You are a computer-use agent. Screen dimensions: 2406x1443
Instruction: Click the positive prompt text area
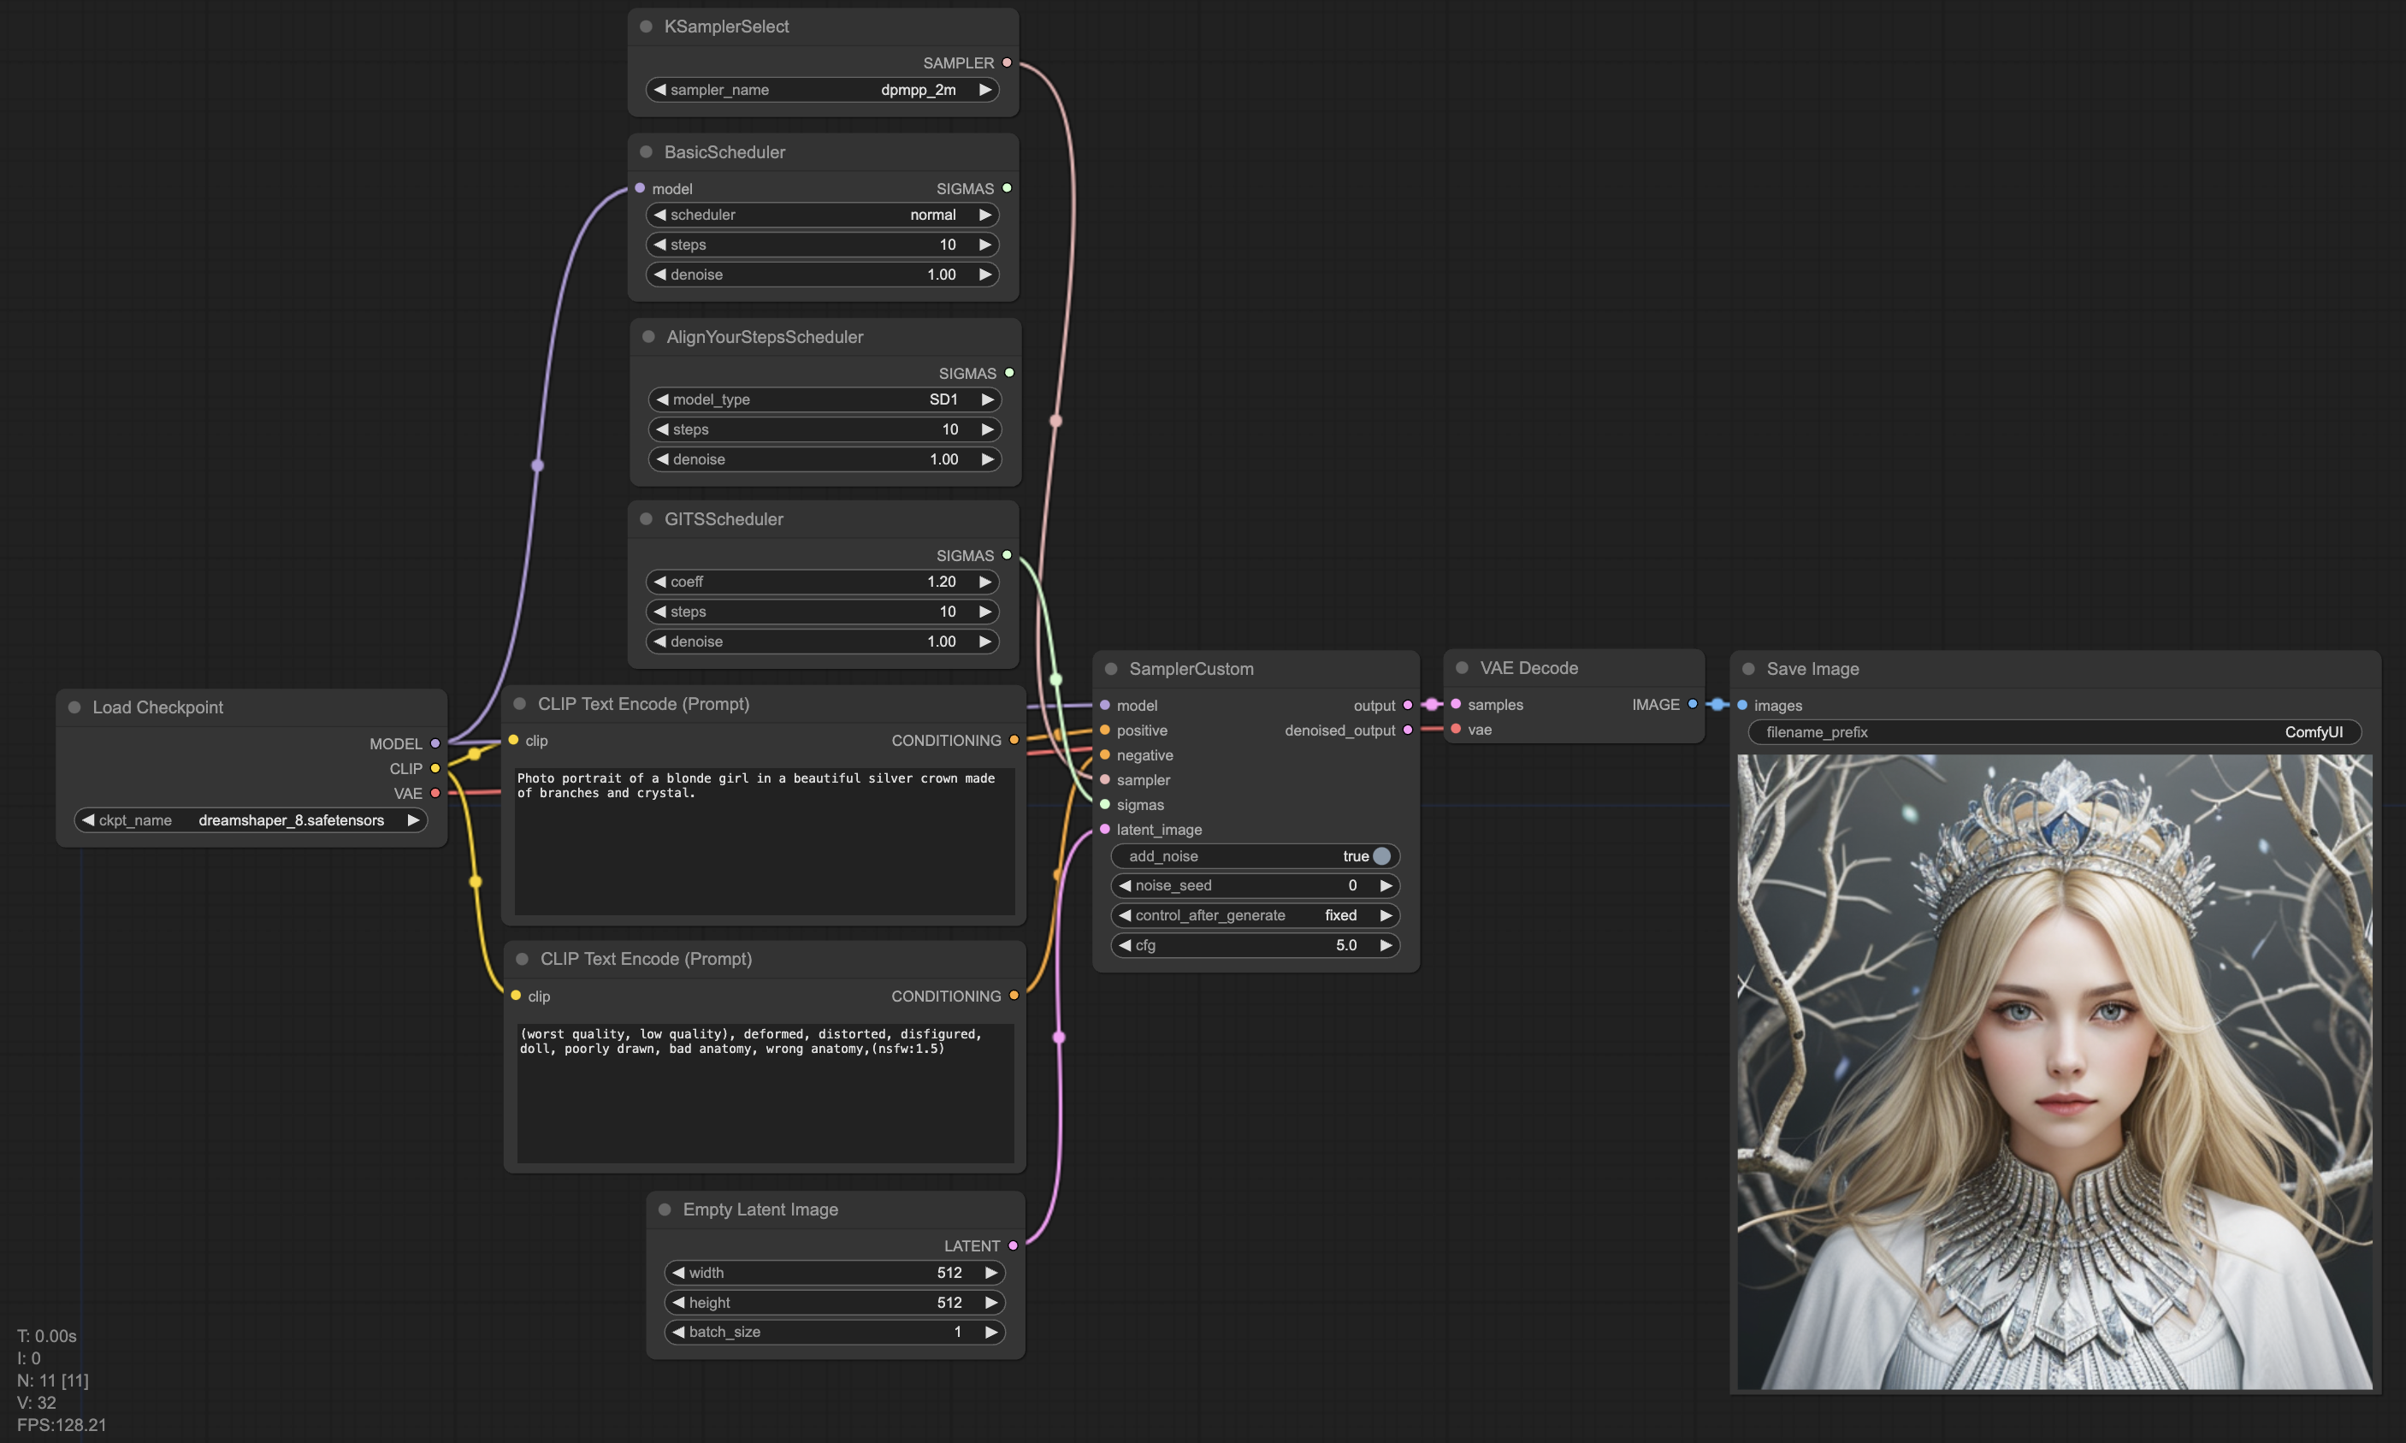tap(763, 841)
